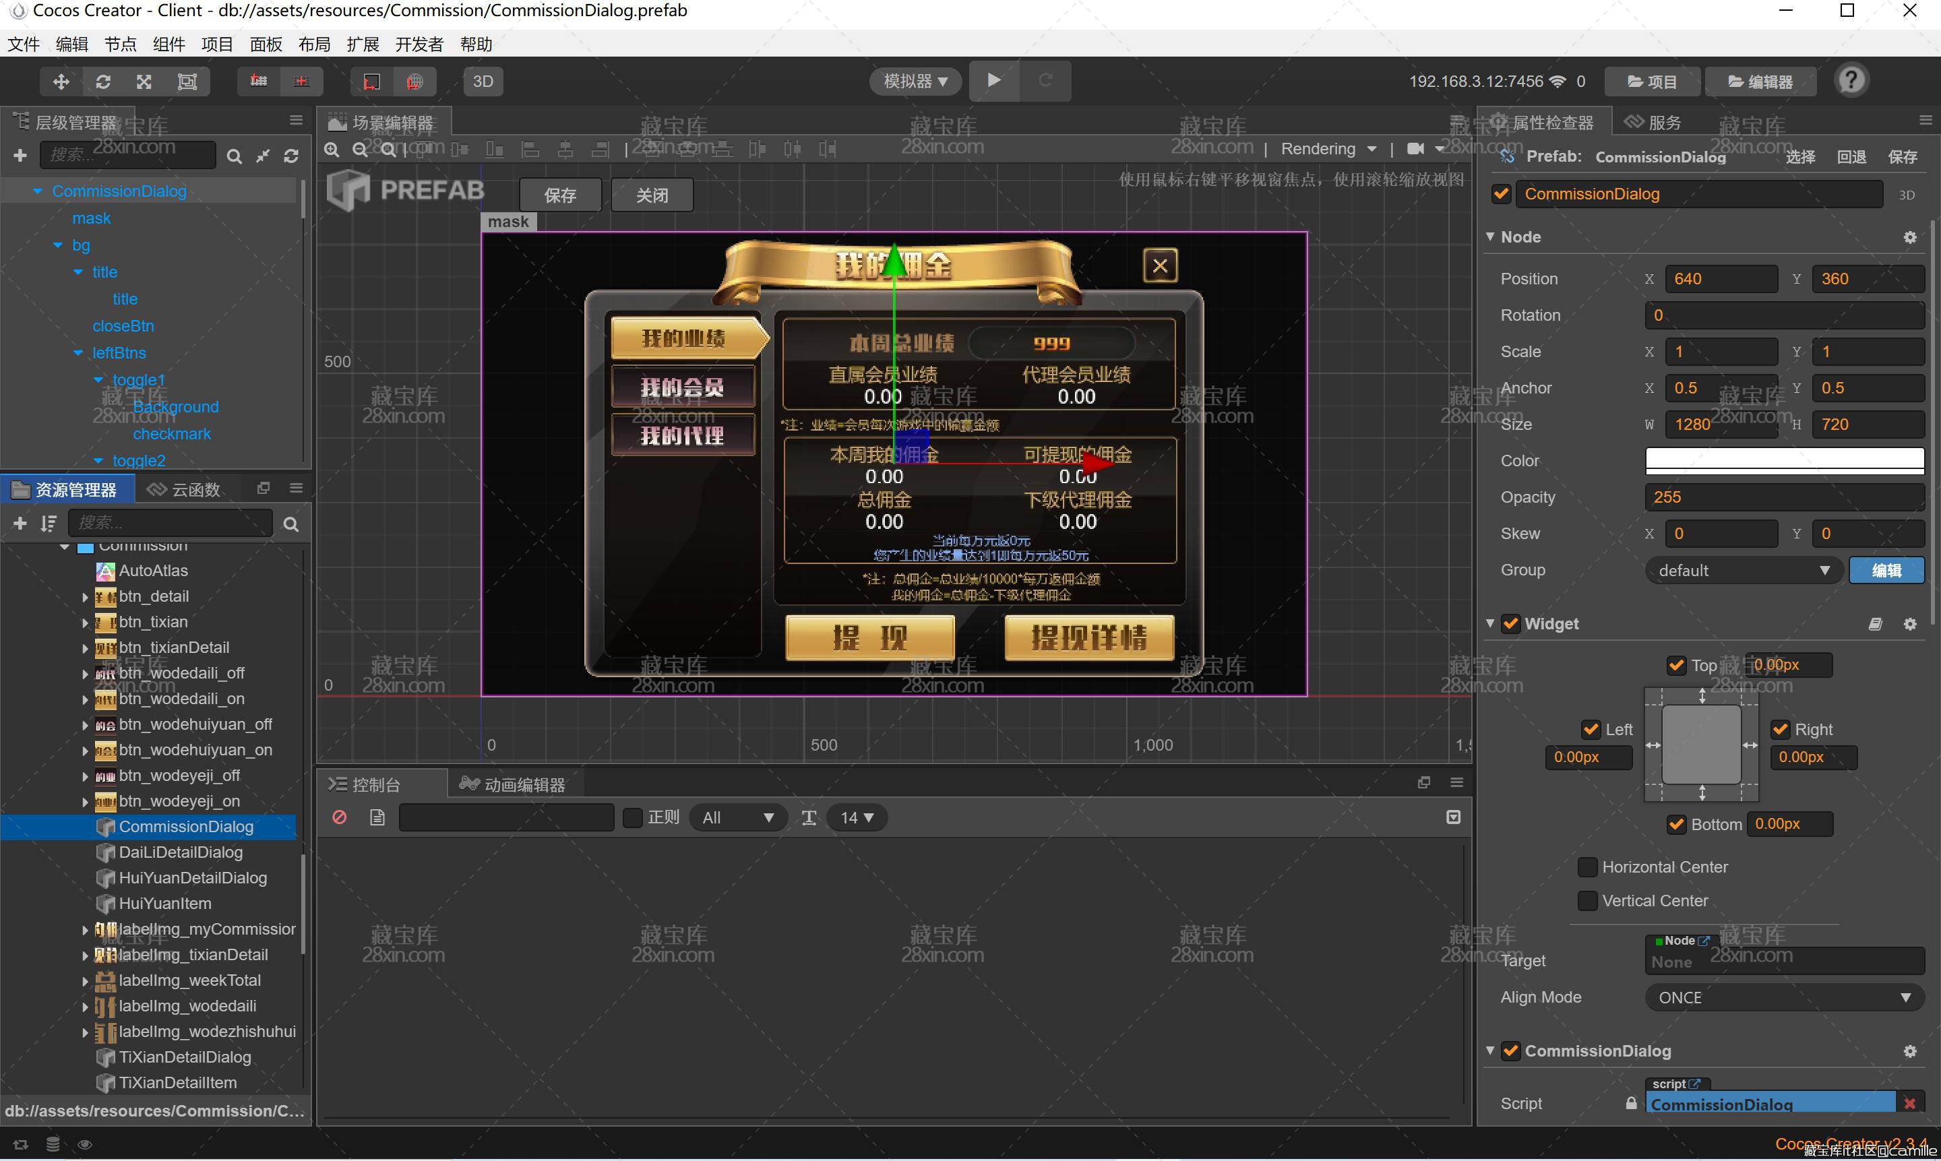
Task: Click the assets search magnifier icon
Action: coord(291,524)
